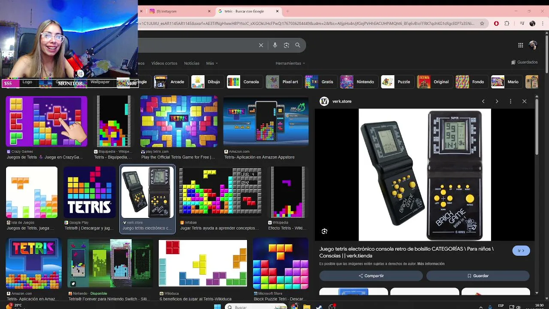Switch to Noticias results
This screenshot has height=309, width=549.
192,63
